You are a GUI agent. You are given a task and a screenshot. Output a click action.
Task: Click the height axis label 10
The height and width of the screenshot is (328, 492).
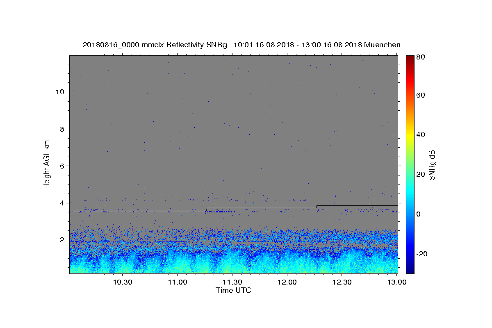pyautogui.click(x=60, y=92)
